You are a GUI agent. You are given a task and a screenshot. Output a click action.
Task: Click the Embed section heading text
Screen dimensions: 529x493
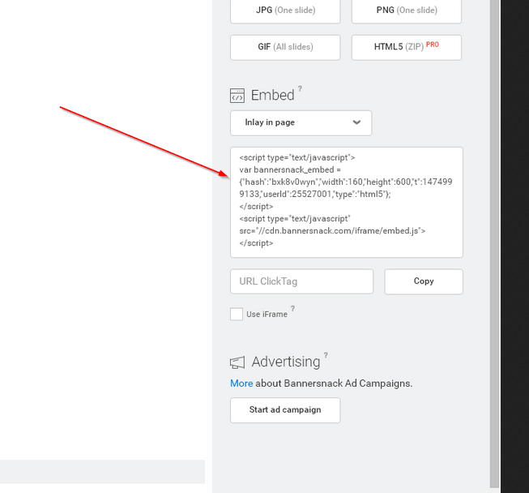click(272, 95)
